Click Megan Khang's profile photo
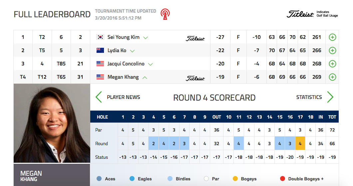The width and height of the screenshot is (353, 186). (x=52, y=123)
